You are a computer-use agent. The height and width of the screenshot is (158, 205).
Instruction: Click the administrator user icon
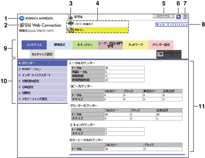click(70, 17)
